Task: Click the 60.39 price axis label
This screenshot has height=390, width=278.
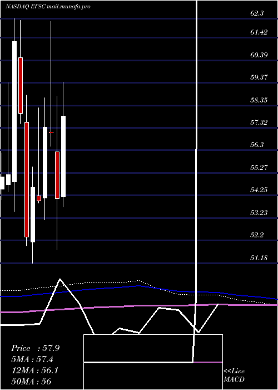Action: coord(259,55)
